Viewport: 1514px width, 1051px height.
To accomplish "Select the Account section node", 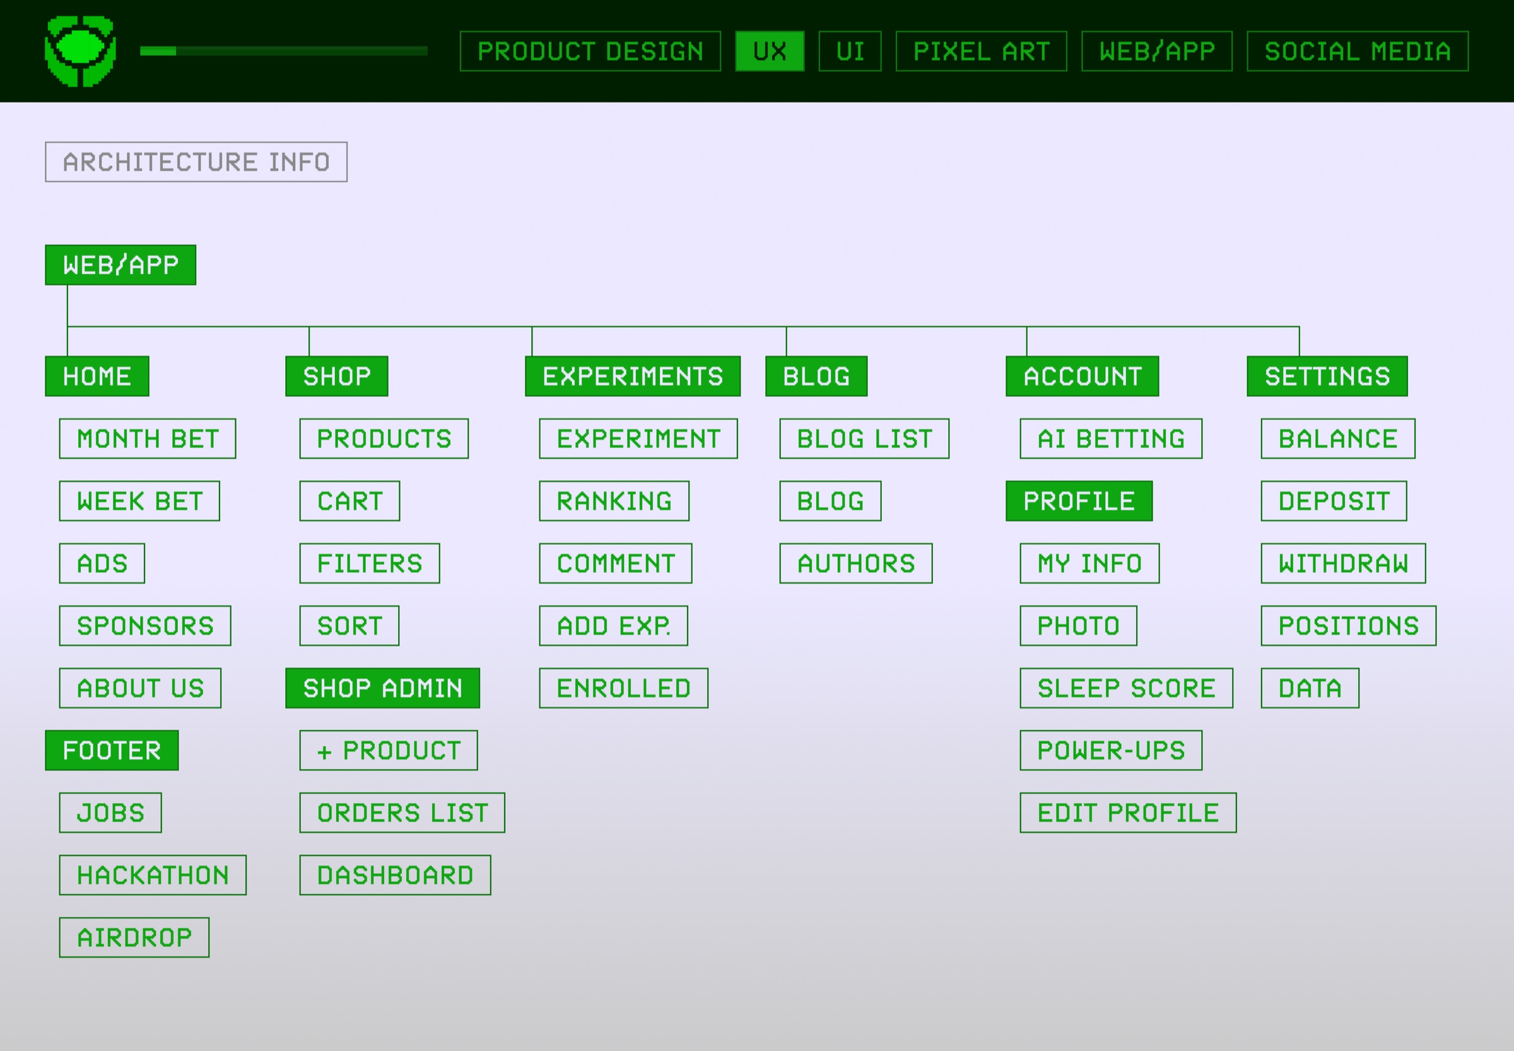I will click(1082, 376).
